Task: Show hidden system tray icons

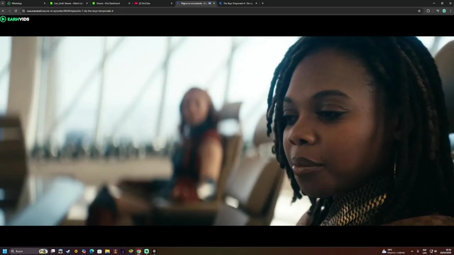Action: (412, 251)
